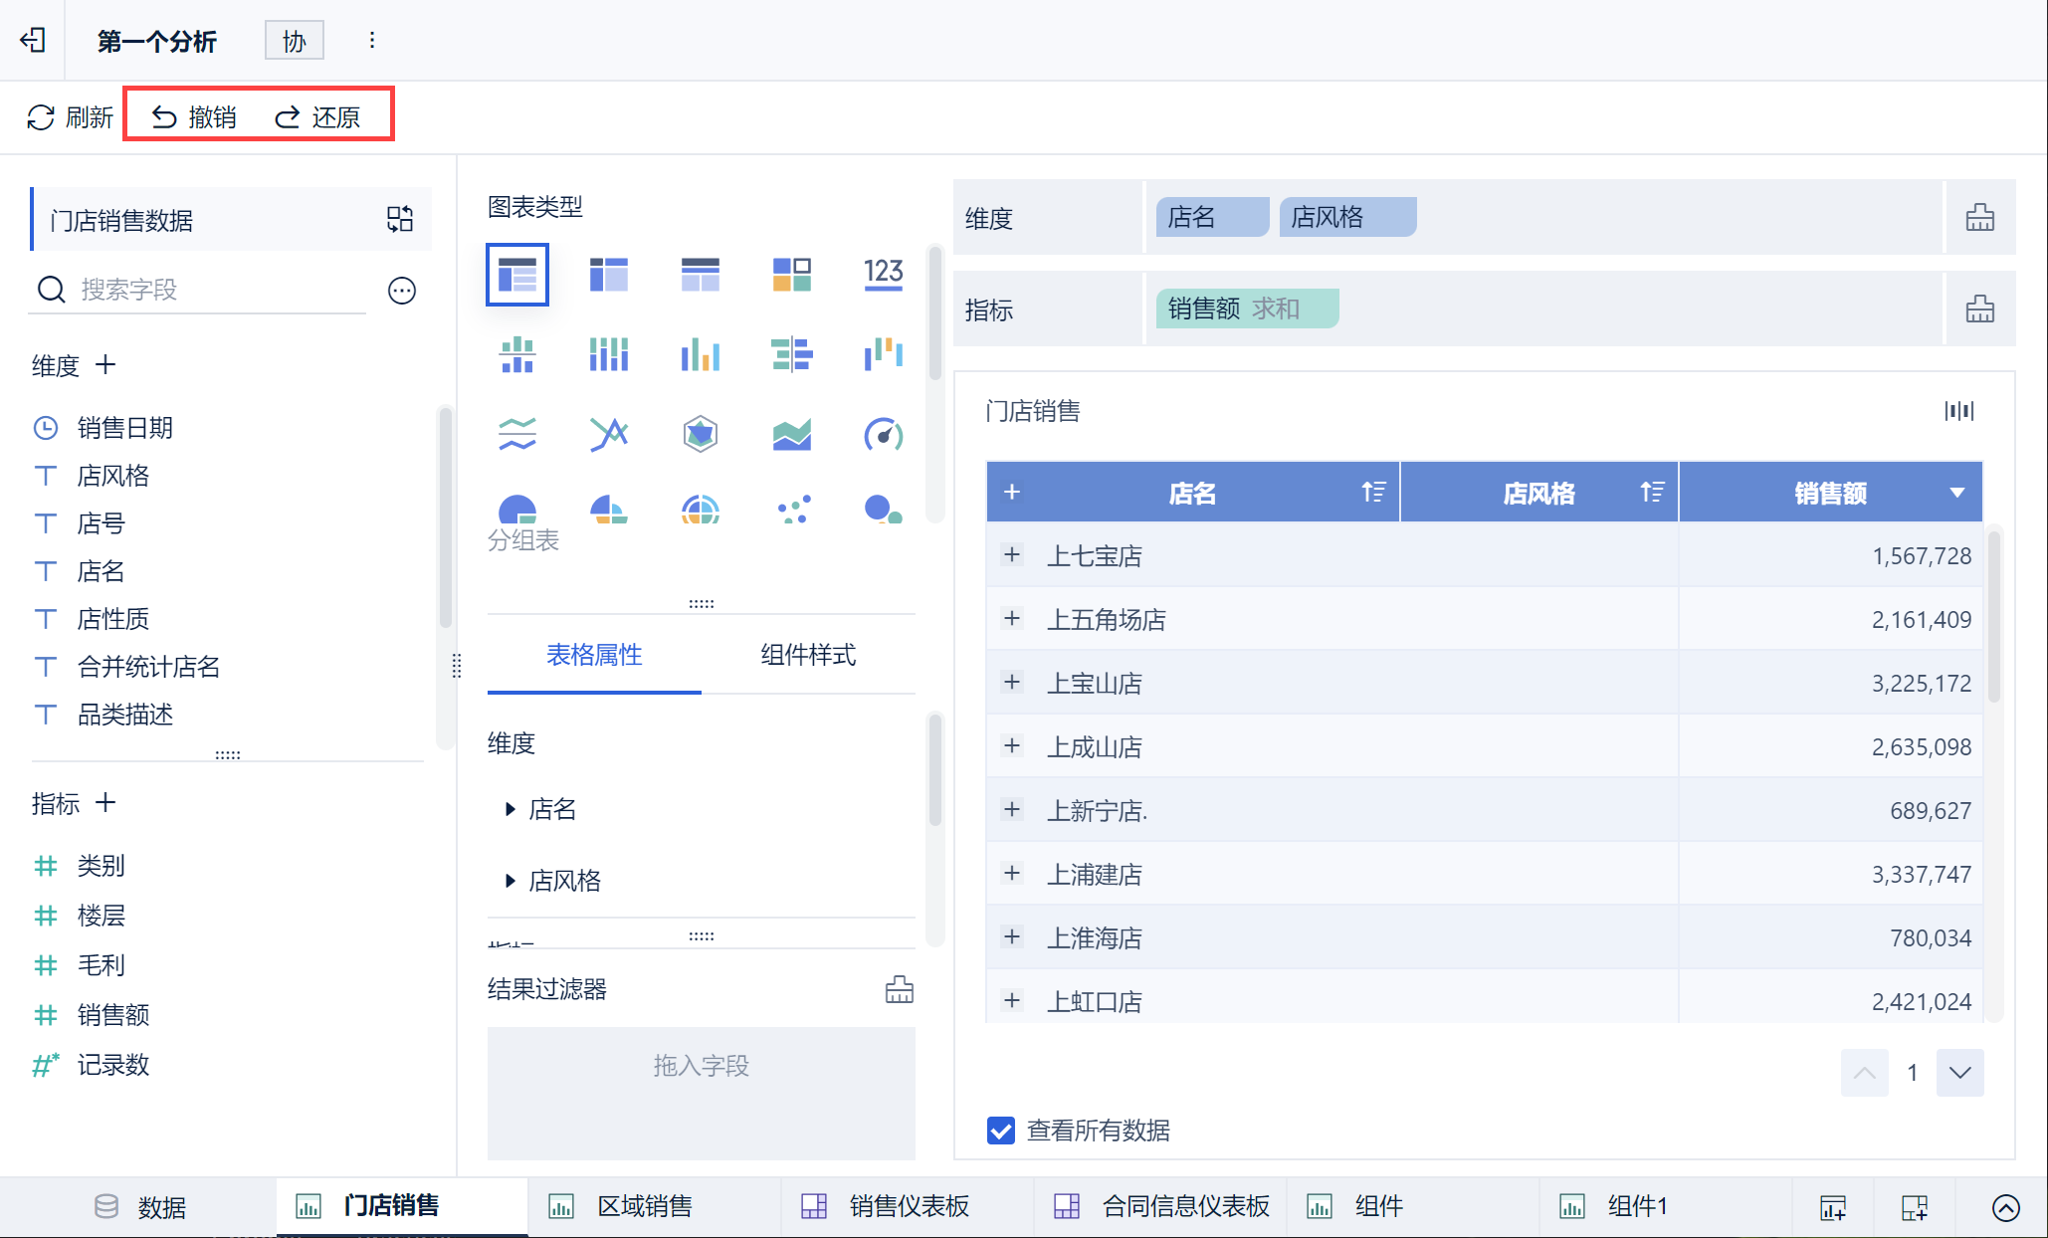Click the 刷新 refresh button
This screenshot has height=1238, width=2048.
pos(70,117)
